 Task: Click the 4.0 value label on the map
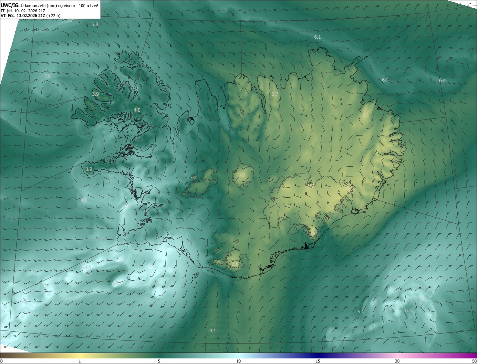(137, 110)
